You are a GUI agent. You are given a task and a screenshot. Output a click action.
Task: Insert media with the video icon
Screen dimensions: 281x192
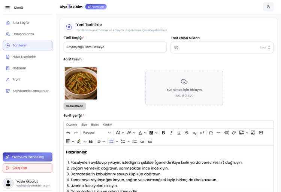pos(261,133)
